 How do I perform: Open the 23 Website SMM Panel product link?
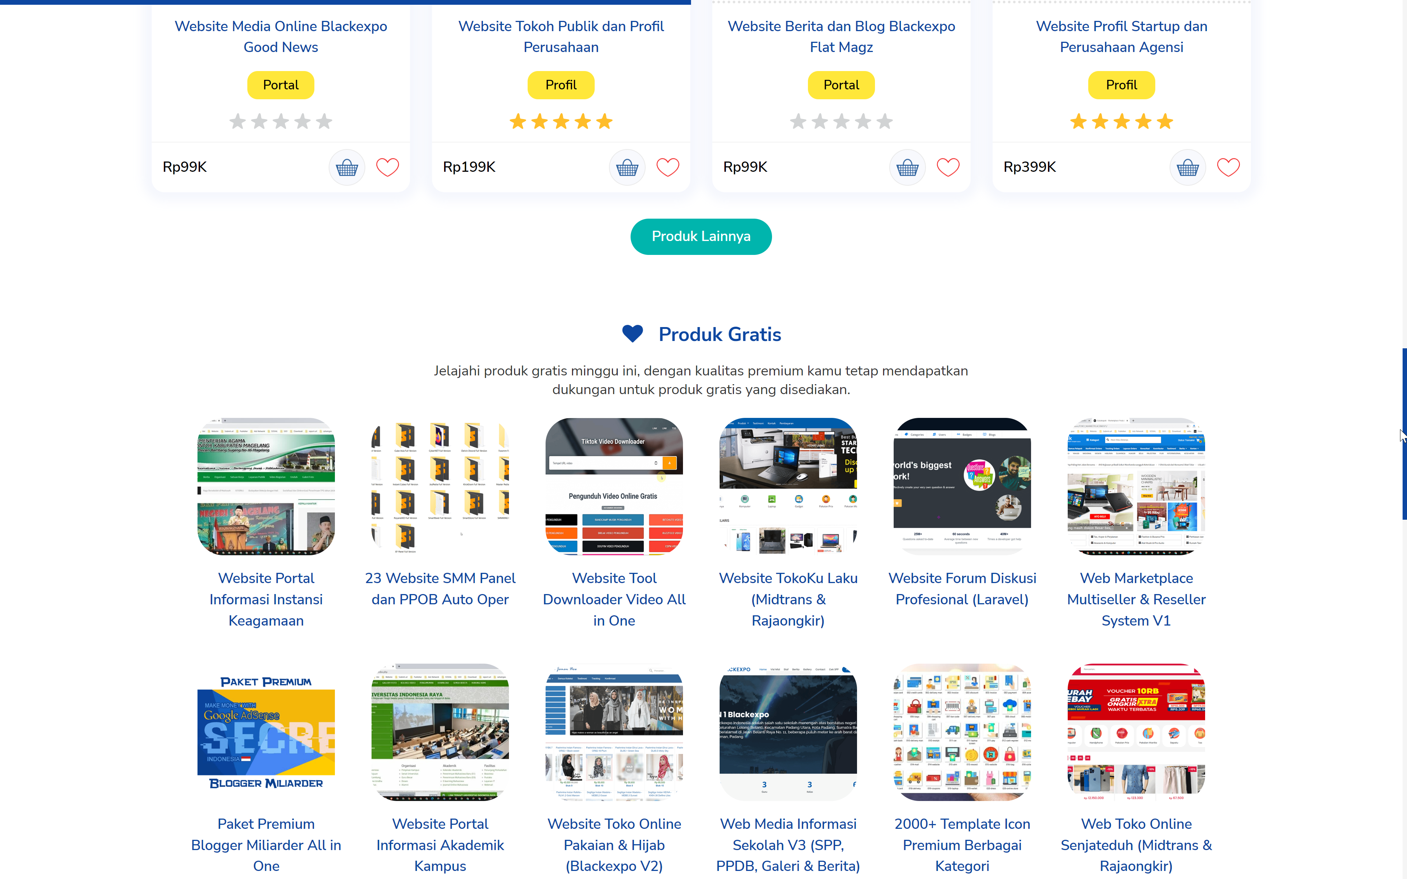[x=440, y=588]
